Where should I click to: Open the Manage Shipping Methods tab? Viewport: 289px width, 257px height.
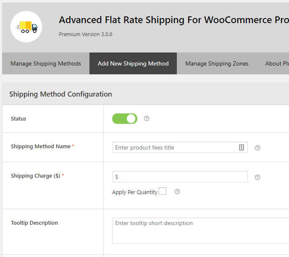pos(46,63)
